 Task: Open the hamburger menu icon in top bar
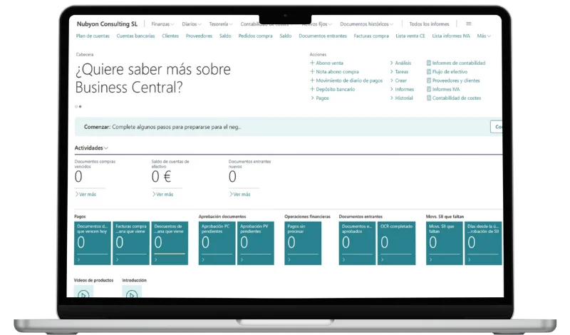pos(469,24)
